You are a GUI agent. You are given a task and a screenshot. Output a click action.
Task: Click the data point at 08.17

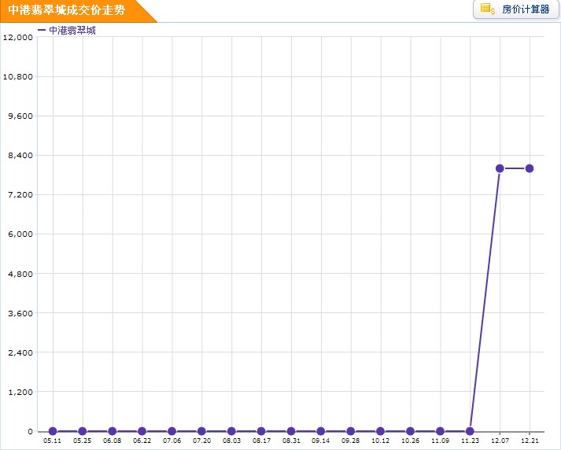pyautogui.click(x=261, y=431)
